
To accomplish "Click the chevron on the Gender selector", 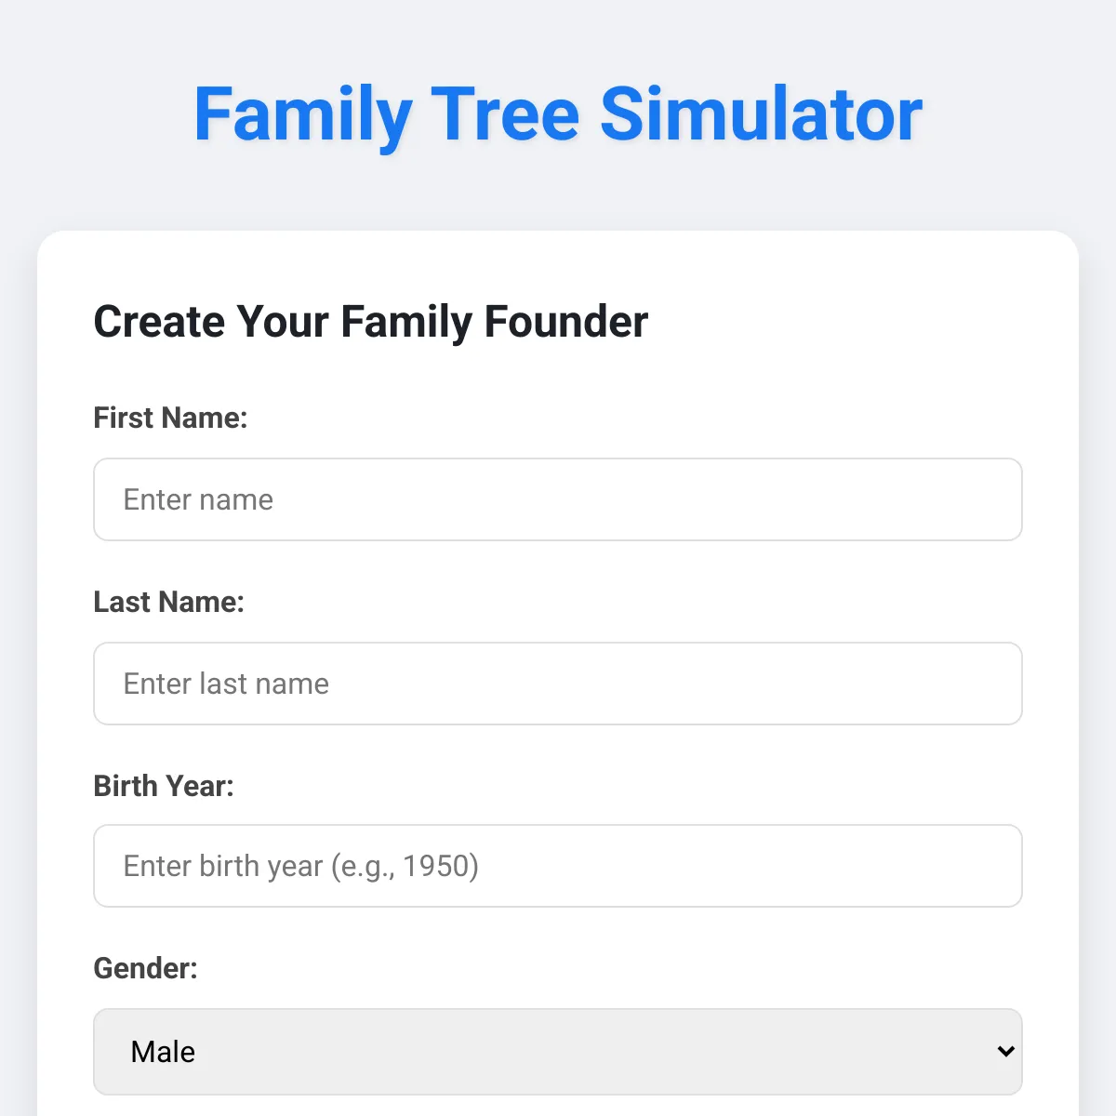I will coord(1005,1051).
